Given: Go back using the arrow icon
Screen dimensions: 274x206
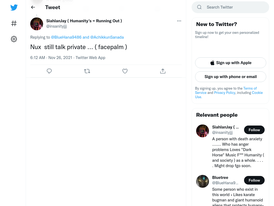Looking at the screenshot, I should 33,7.
